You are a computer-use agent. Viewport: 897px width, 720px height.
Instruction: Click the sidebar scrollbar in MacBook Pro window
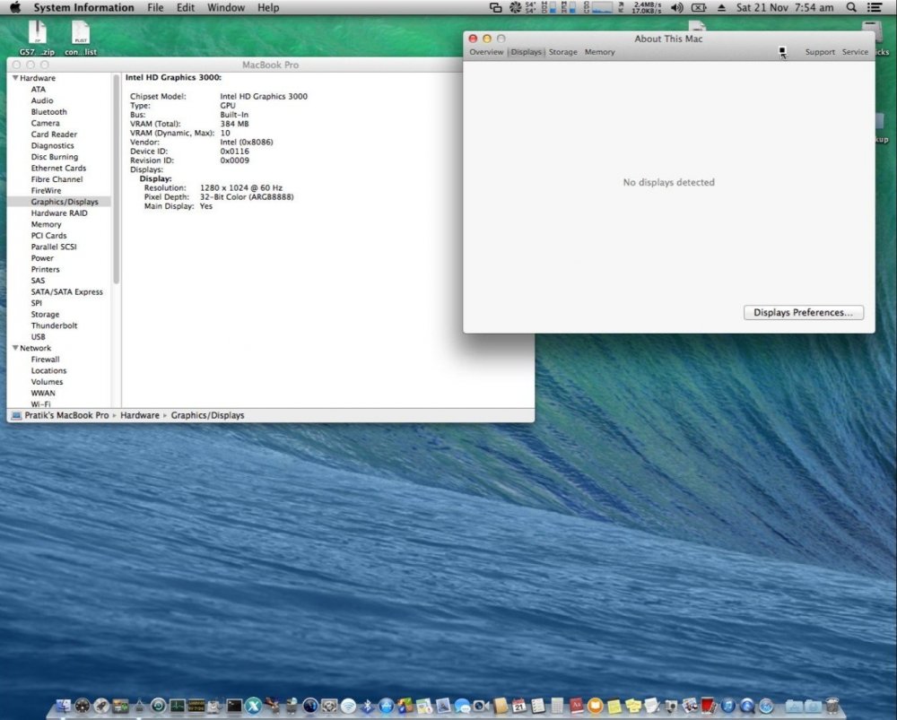(x=116, y=179)
